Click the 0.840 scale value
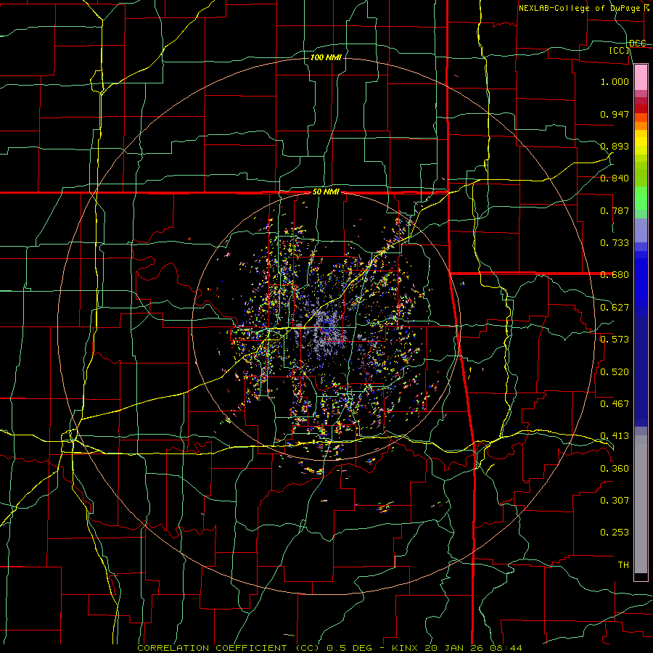653x653 pixels. [x=615, y=178]
